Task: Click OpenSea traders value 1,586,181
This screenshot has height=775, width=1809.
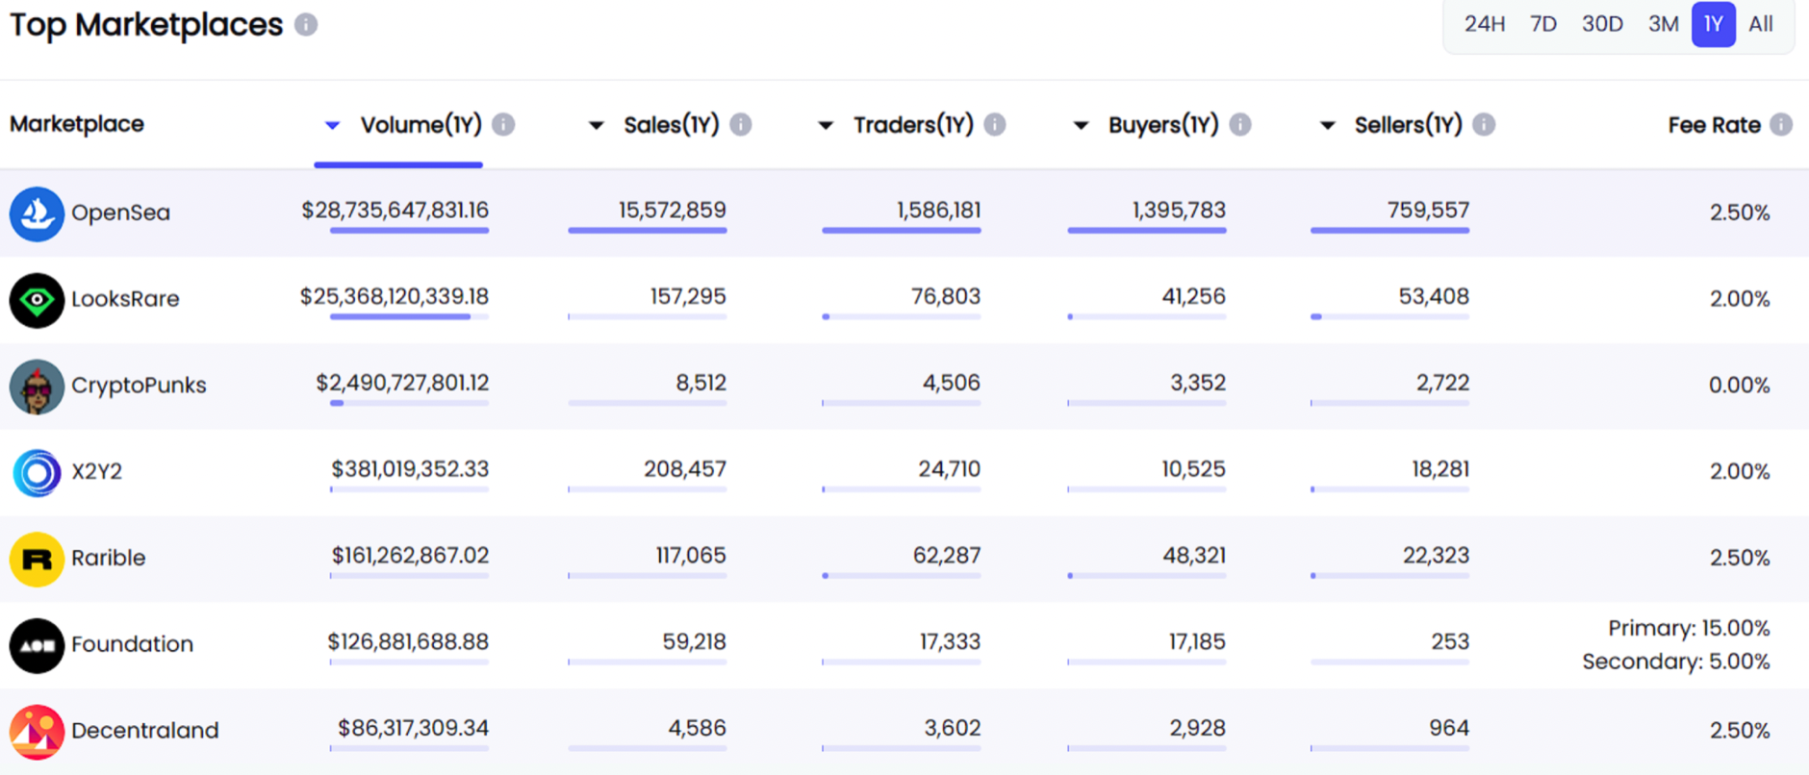Action: coord(938,211)
